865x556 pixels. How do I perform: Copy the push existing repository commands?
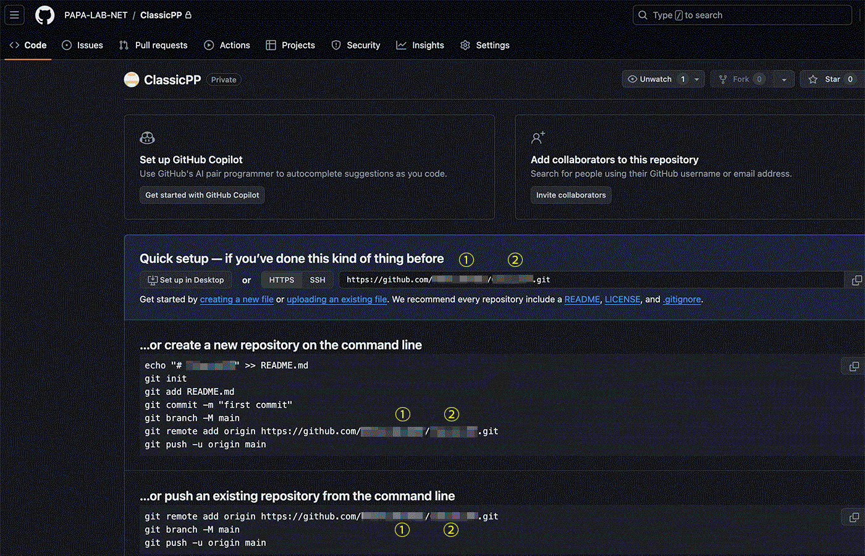coord(854,517)
